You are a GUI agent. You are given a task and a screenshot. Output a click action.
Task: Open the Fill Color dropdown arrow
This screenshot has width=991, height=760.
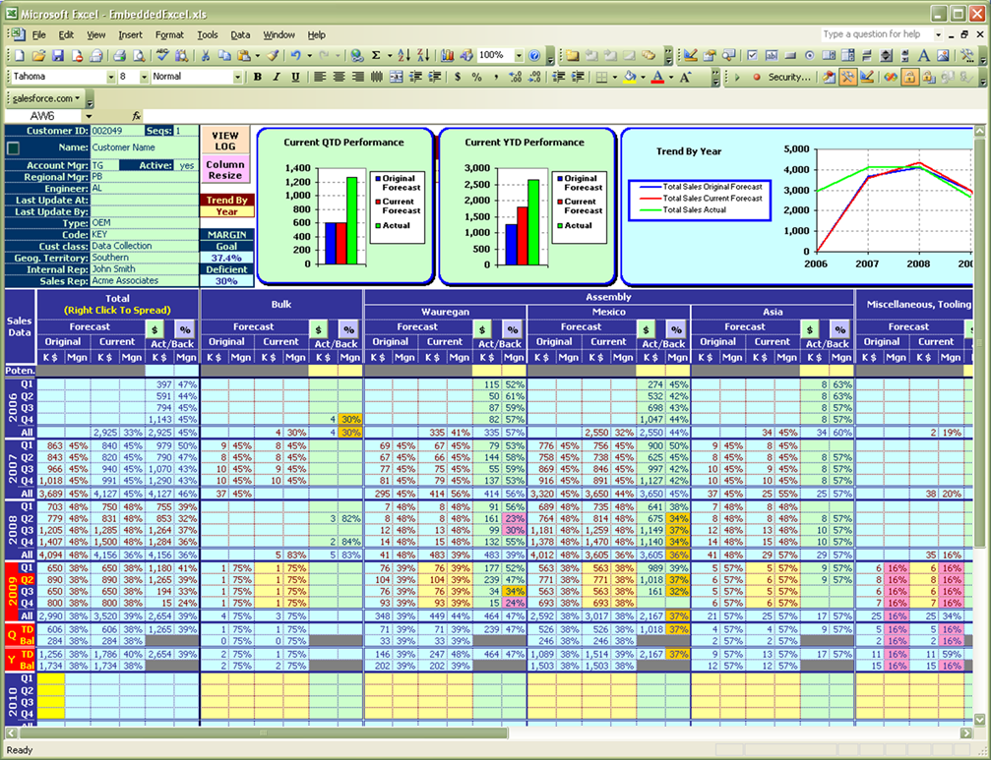[x=643, y=77]
